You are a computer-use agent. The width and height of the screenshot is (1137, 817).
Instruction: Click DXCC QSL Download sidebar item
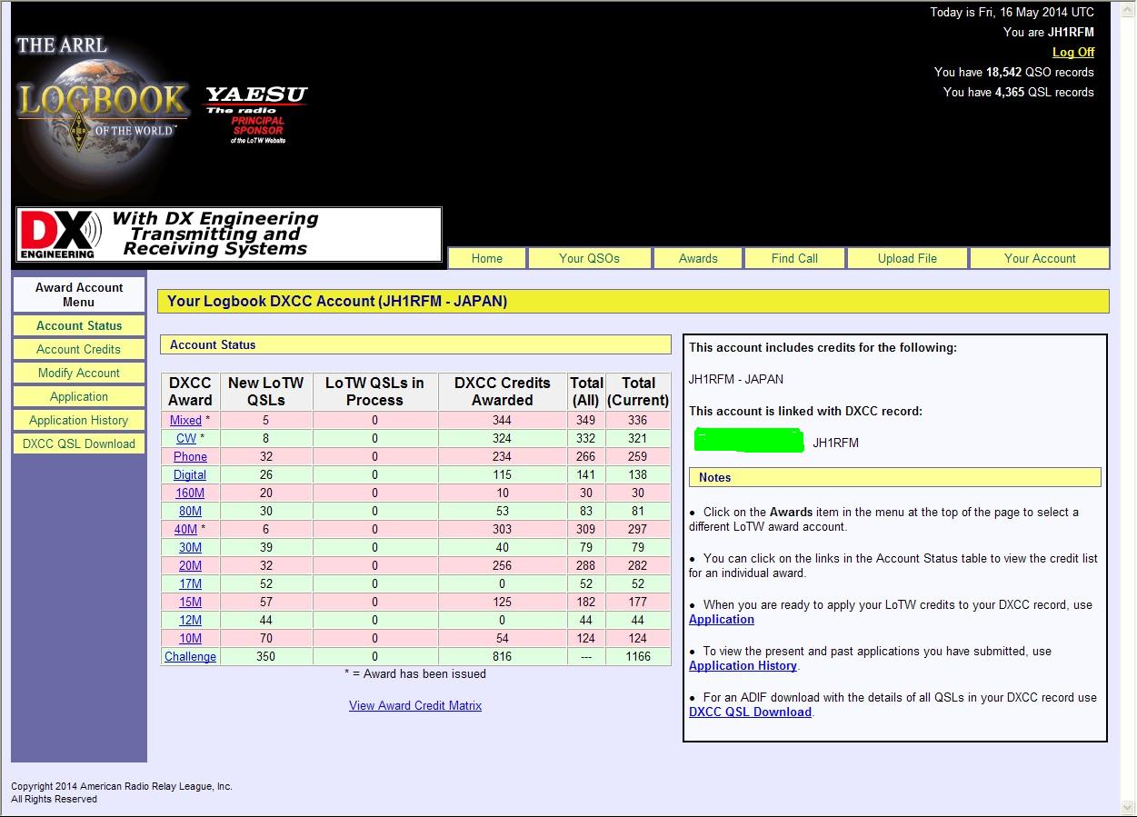(x=78, y=443)
